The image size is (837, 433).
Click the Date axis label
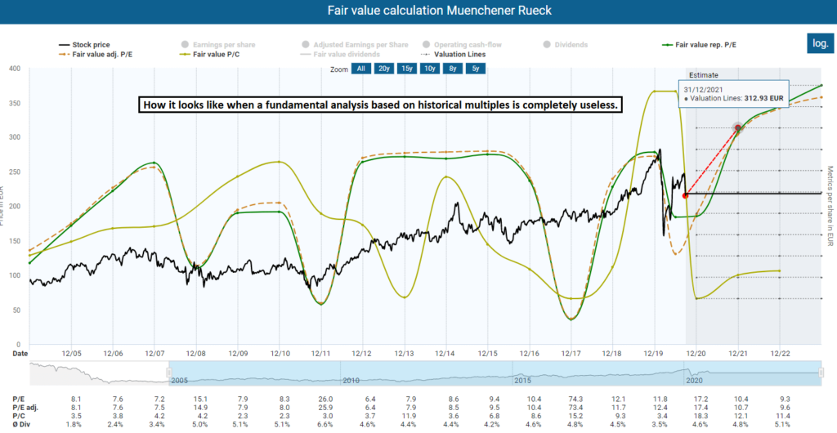click(x=20, y=354)
